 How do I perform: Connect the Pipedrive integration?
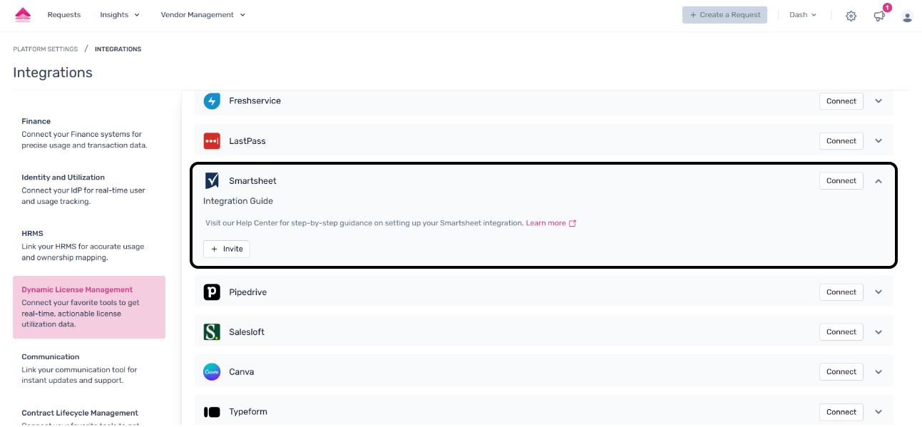coord(841,292)
